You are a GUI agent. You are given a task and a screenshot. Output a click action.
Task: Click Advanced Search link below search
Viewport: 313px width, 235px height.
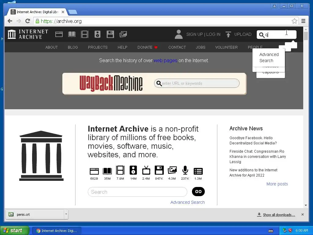187,202
